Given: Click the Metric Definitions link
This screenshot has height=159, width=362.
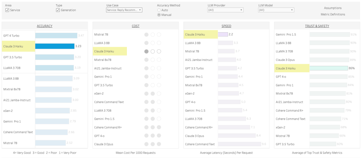Looking at the screenshot, I should click(x=333, y=15).
